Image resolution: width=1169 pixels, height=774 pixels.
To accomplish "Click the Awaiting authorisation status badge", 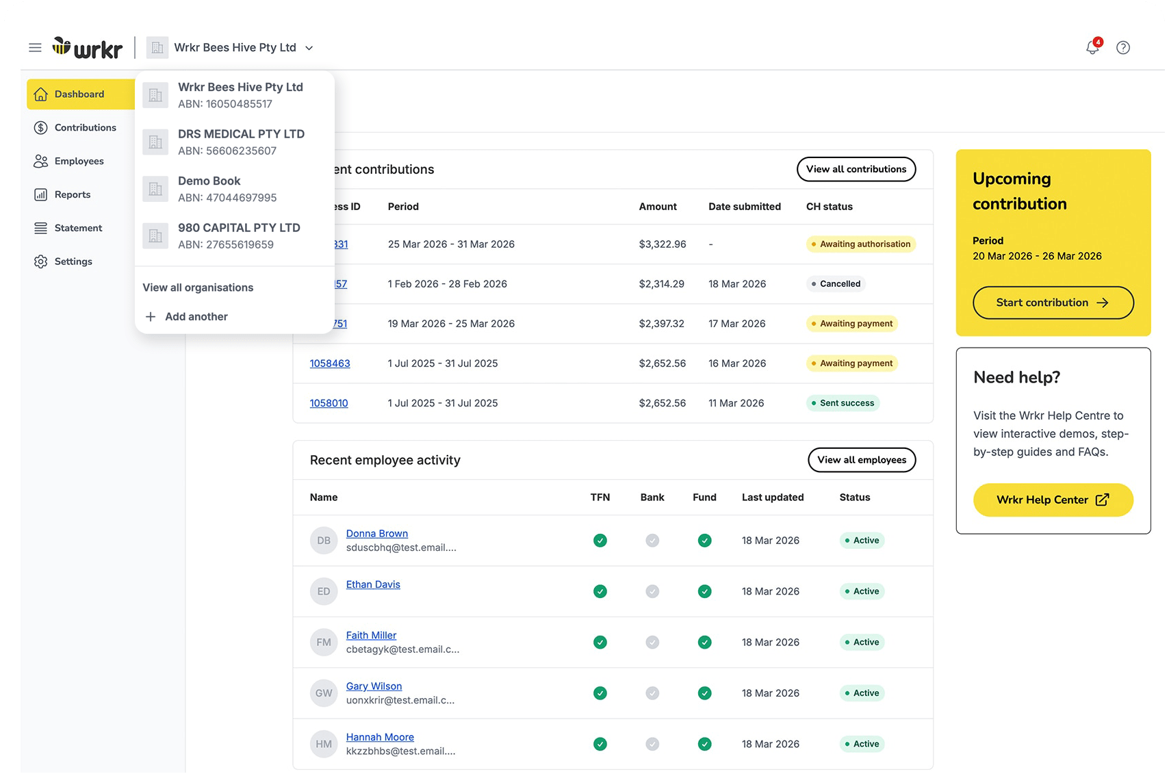I will [x=860, y=244].
